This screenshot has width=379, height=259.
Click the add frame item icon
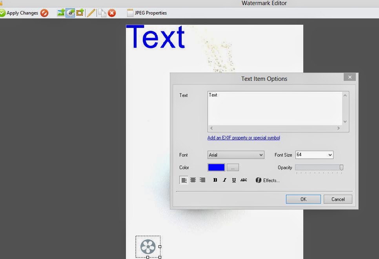pyautogui.click(x=80, y=13)
